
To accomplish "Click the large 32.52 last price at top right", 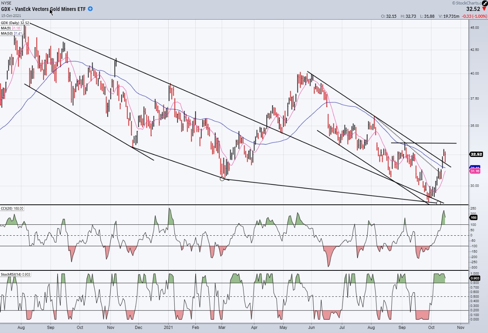I will 473,9.
